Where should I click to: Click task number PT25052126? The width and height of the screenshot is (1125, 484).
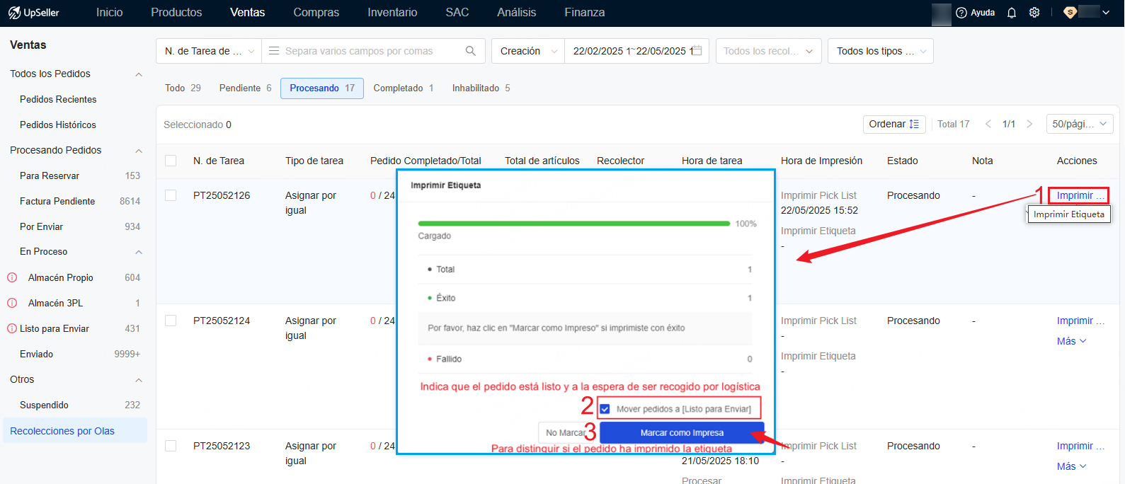point(222,195)
